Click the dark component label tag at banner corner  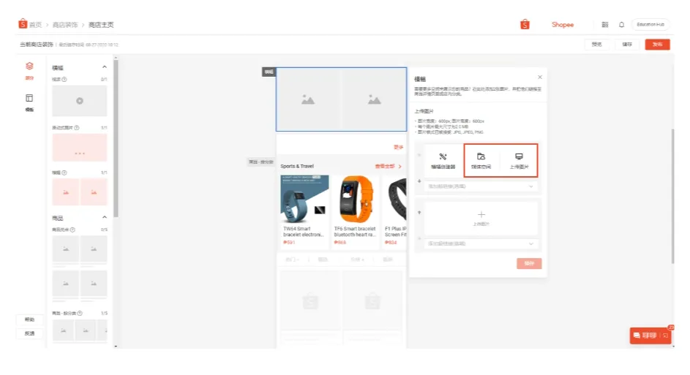click(x=269, y=72)
